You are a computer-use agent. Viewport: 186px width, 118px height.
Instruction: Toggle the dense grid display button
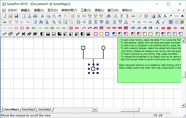[171, 22]
